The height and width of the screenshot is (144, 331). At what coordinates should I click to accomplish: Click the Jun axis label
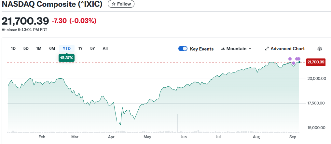(x=184, y=137)
